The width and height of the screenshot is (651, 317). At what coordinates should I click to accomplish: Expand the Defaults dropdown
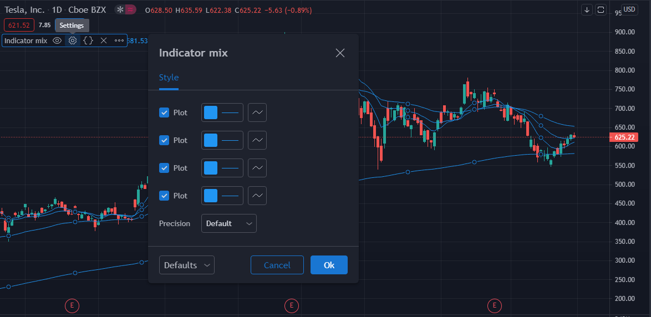(x=187, y=265)
